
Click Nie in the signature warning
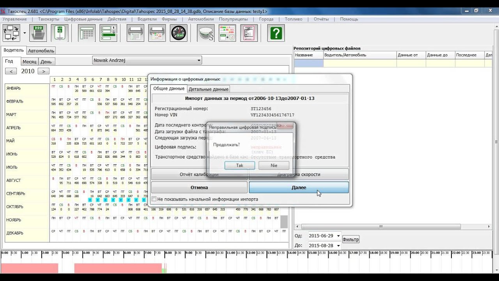tap(274, 165)
